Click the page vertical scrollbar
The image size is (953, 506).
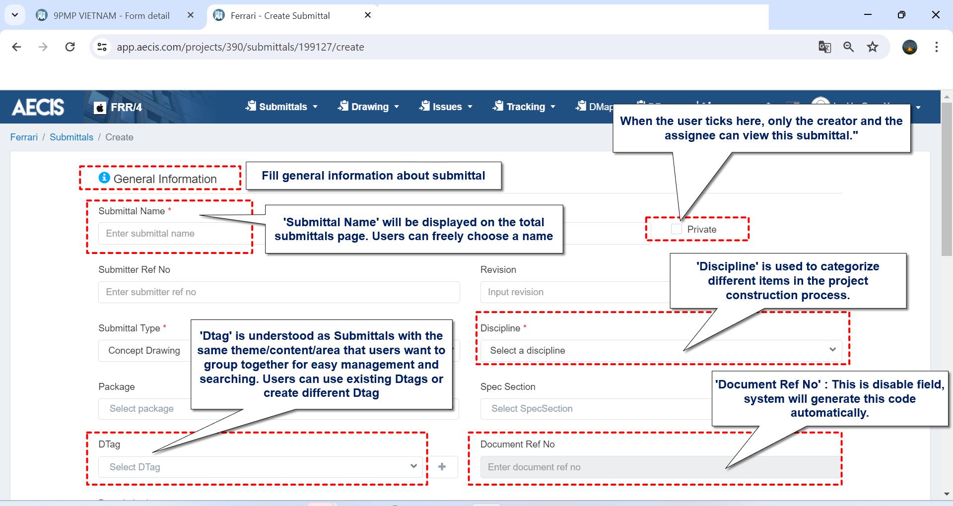tap(947, 180)
